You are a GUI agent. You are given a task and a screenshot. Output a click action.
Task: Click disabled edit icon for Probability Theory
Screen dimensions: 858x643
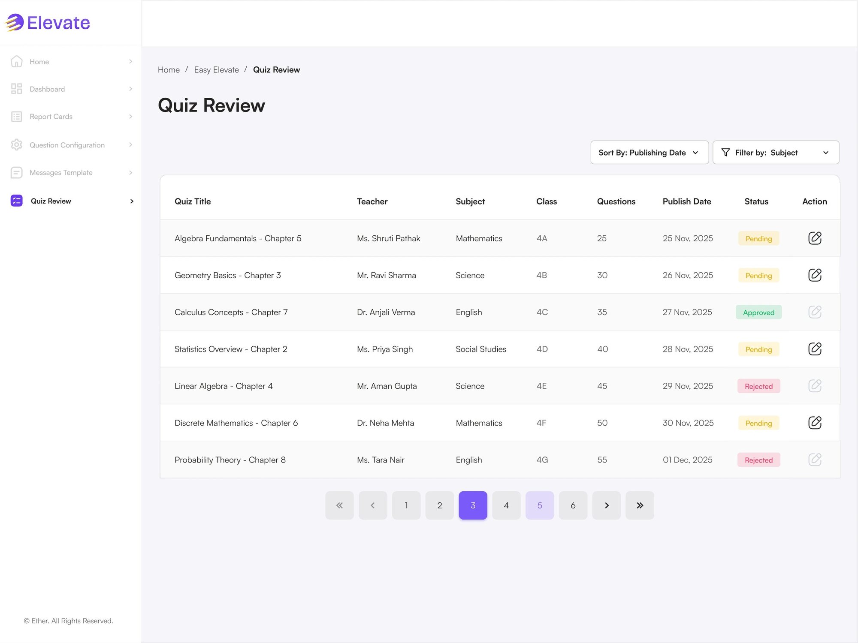point(815,460)
